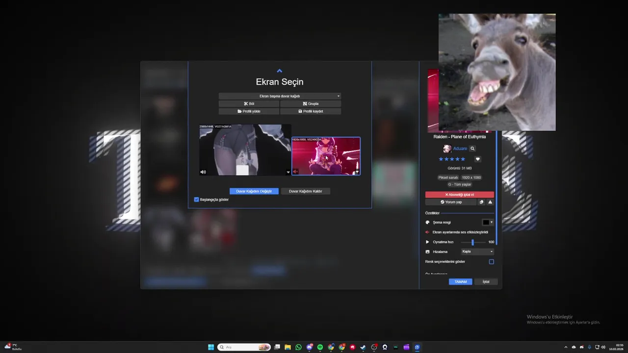Click the Oynatma hızı slider handle
This screenshot has width=628, height=353.
click(472, 242)
